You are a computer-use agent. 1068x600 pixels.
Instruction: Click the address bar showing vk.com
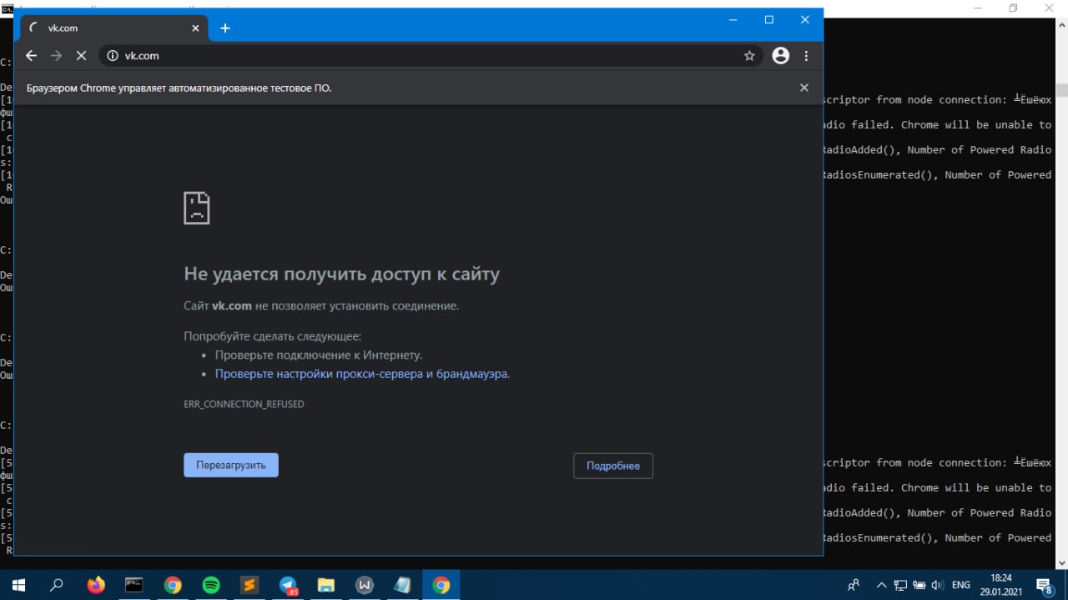click(x=417, y=56)
